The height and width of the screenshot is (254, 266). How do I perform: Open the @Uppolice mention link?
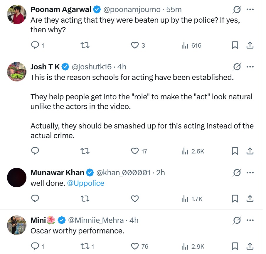pyautogui.click(x=86, y=183)
